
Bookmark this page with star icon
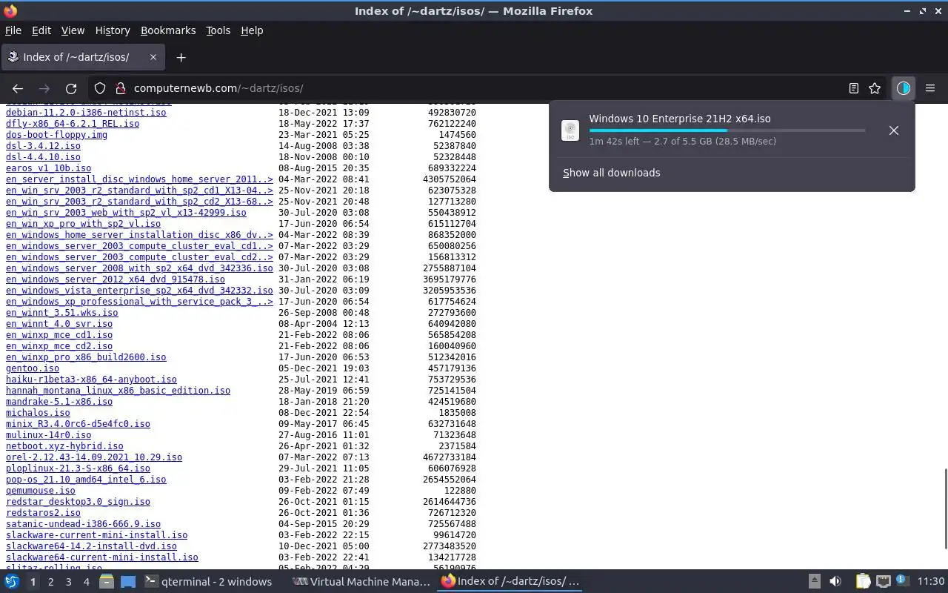pyautogui.click(x=875, y=88)
